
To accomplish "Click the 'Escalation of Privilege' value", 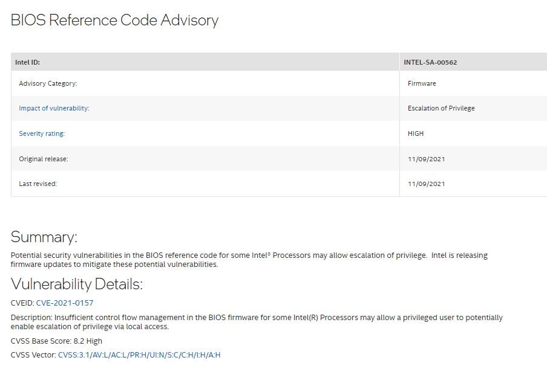I will click(441, 108).
